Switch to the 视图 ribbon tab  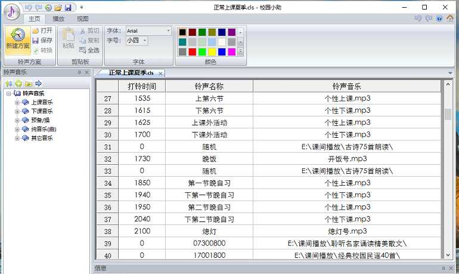click(82, 19)
